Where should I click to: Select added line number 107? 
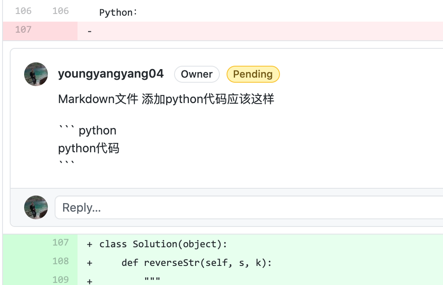61,242
